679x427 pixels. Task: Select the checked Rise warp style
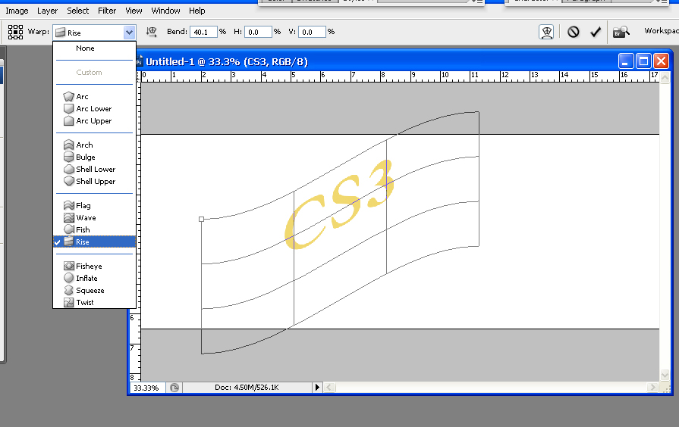[x=94, y=242]
